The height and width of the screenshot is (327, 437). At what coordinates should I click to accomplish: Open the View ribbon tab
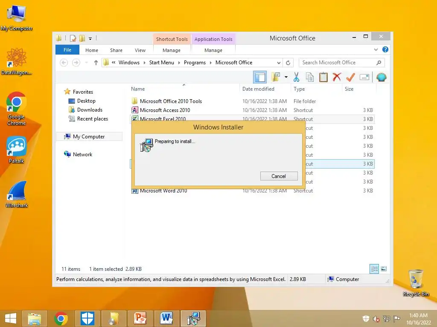point(140,50)
